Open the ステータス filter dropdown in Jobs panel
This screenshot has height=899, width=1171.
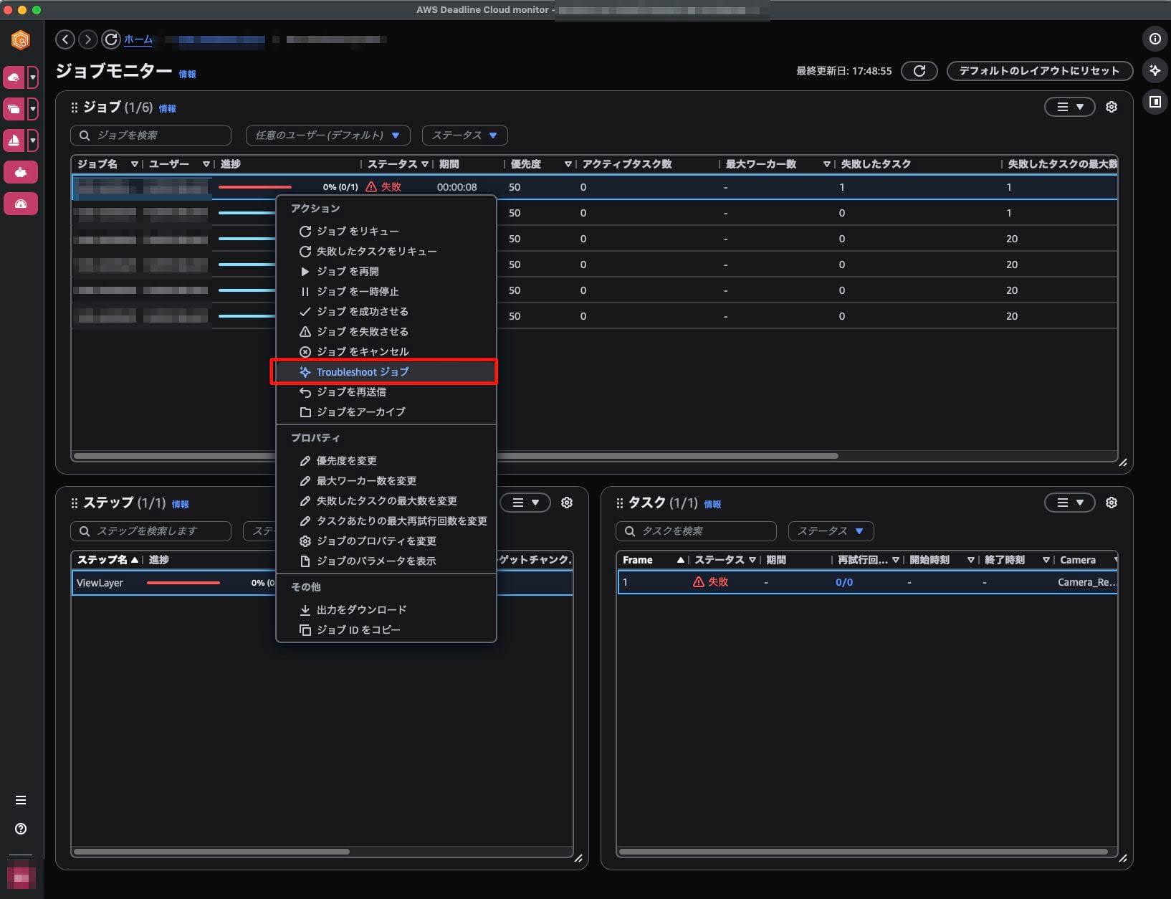pyautogui.click(x=464, y=135)
